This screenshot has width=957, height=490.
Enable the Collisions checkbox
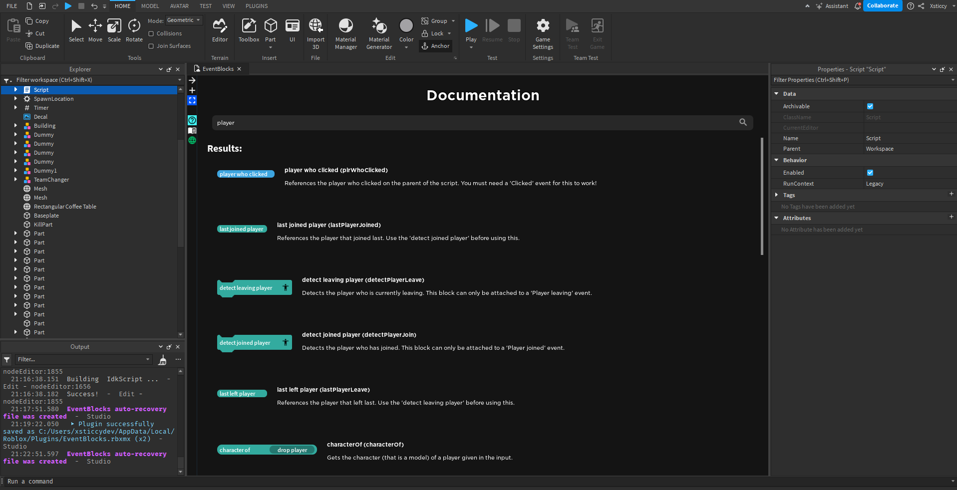(151, 33)
